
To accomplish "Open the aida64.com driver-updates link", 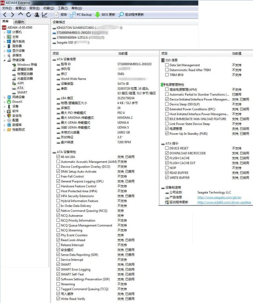I will (x=224, y=202).
